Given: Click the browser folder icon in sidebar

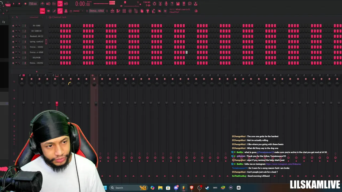Looking at the screenshot, I should 3,22.
